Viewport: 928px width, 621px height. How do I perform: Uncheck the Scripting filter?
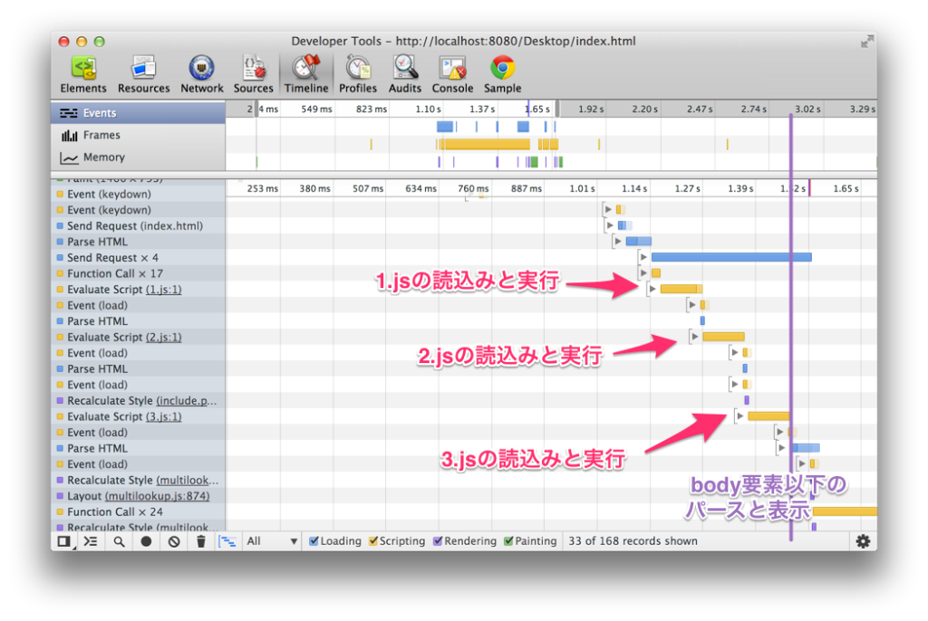pyautogui.click(x=371, y=540)
